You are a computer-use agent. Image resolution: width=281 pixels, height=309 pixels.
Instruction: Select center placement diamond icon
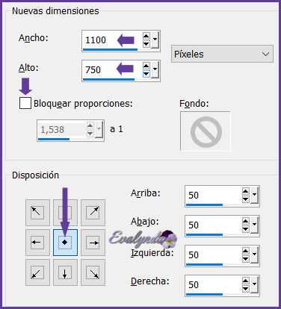point(65,243)
